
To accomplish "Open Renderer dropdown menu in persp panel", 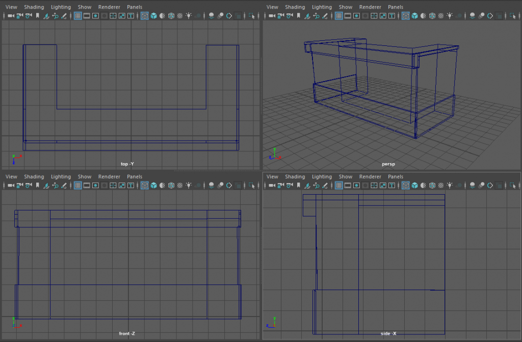I will [x=370, y=7].
